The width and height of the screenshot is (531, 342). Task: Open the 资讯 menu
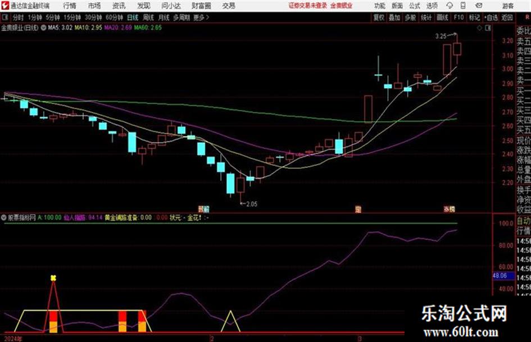(119, 6)
